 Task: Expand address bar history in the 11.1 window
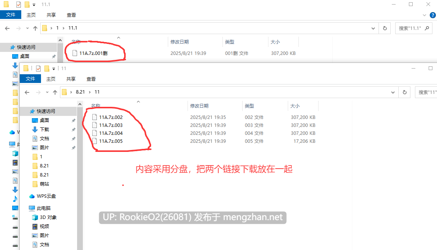(x=373, y=28)
